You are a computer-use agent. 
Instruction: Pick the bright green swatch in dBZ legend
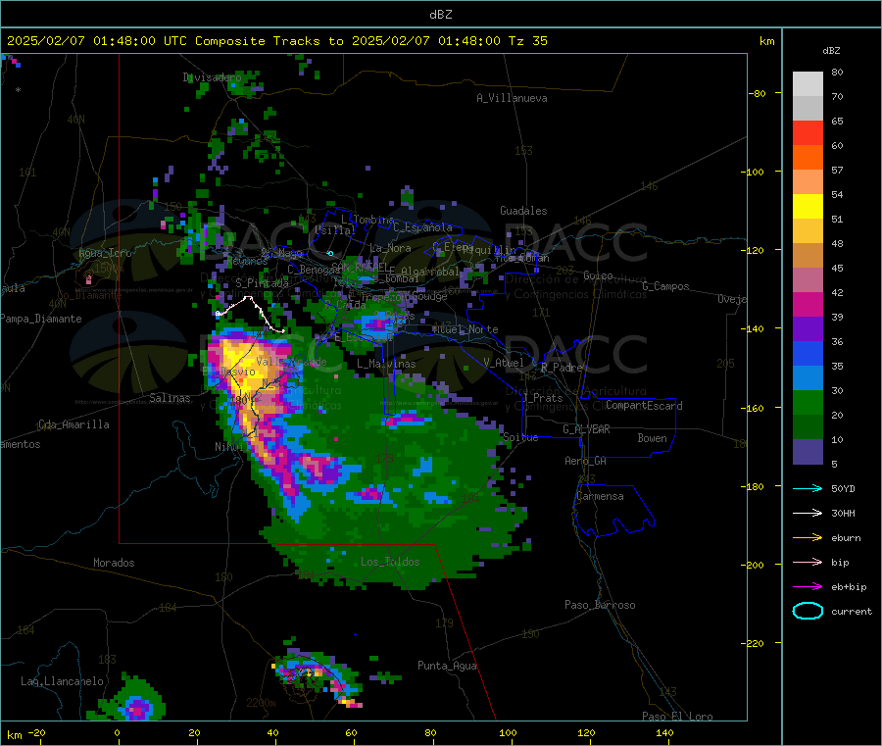[808, 402]
